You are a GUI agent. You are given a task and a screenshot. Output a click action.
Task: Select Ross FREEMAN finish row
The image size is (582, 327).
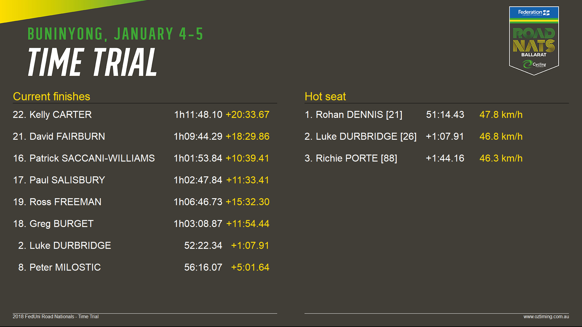coord(141,202)
